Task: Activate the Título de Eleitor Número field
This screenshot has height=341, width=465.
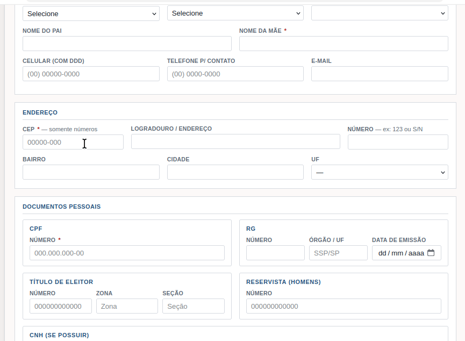Action: point(61,306)
